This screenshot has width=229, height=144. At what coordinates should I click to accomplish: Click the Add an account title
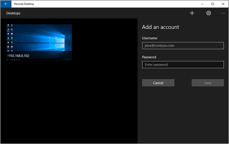[160, 27]
